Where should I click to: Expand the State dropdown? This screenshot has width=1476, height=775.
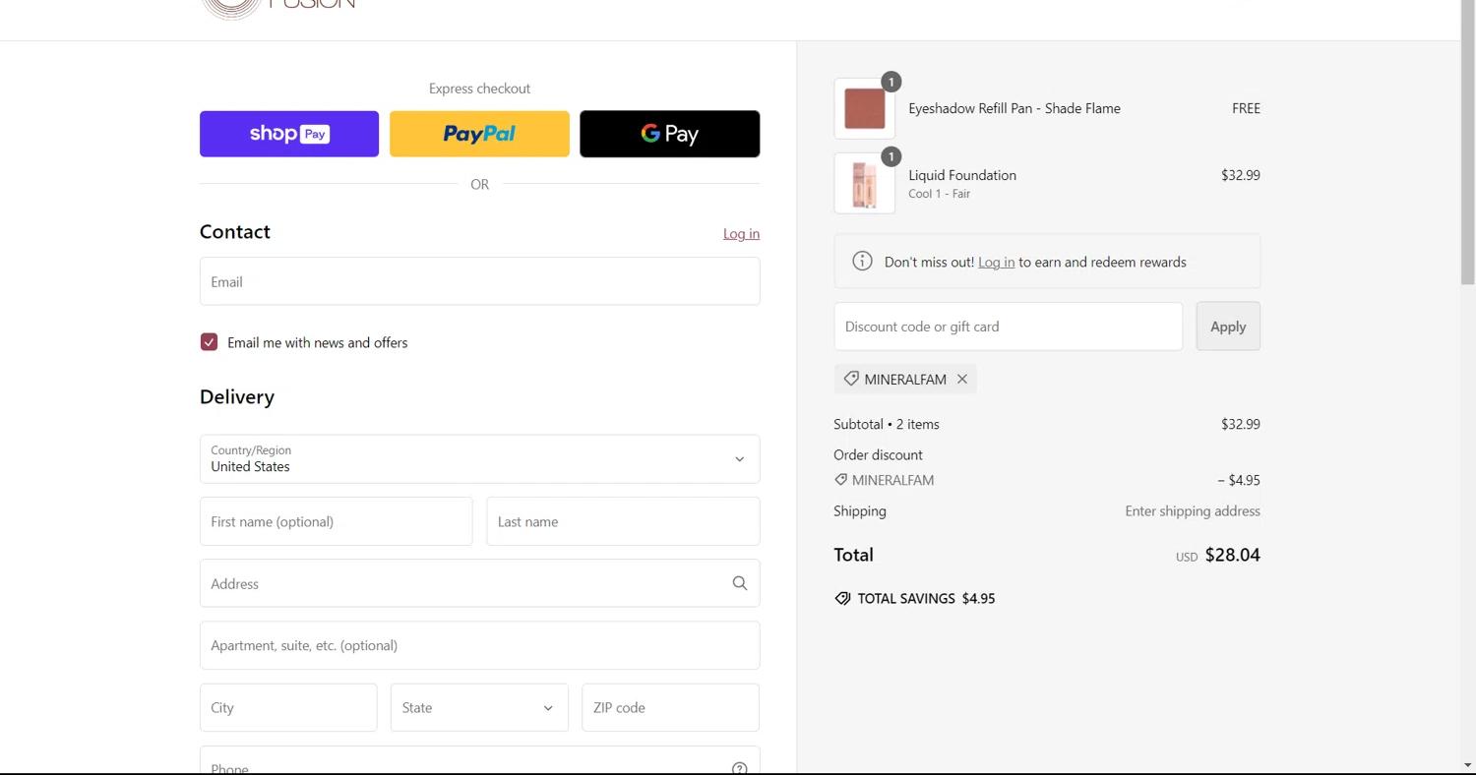[479, 707]
